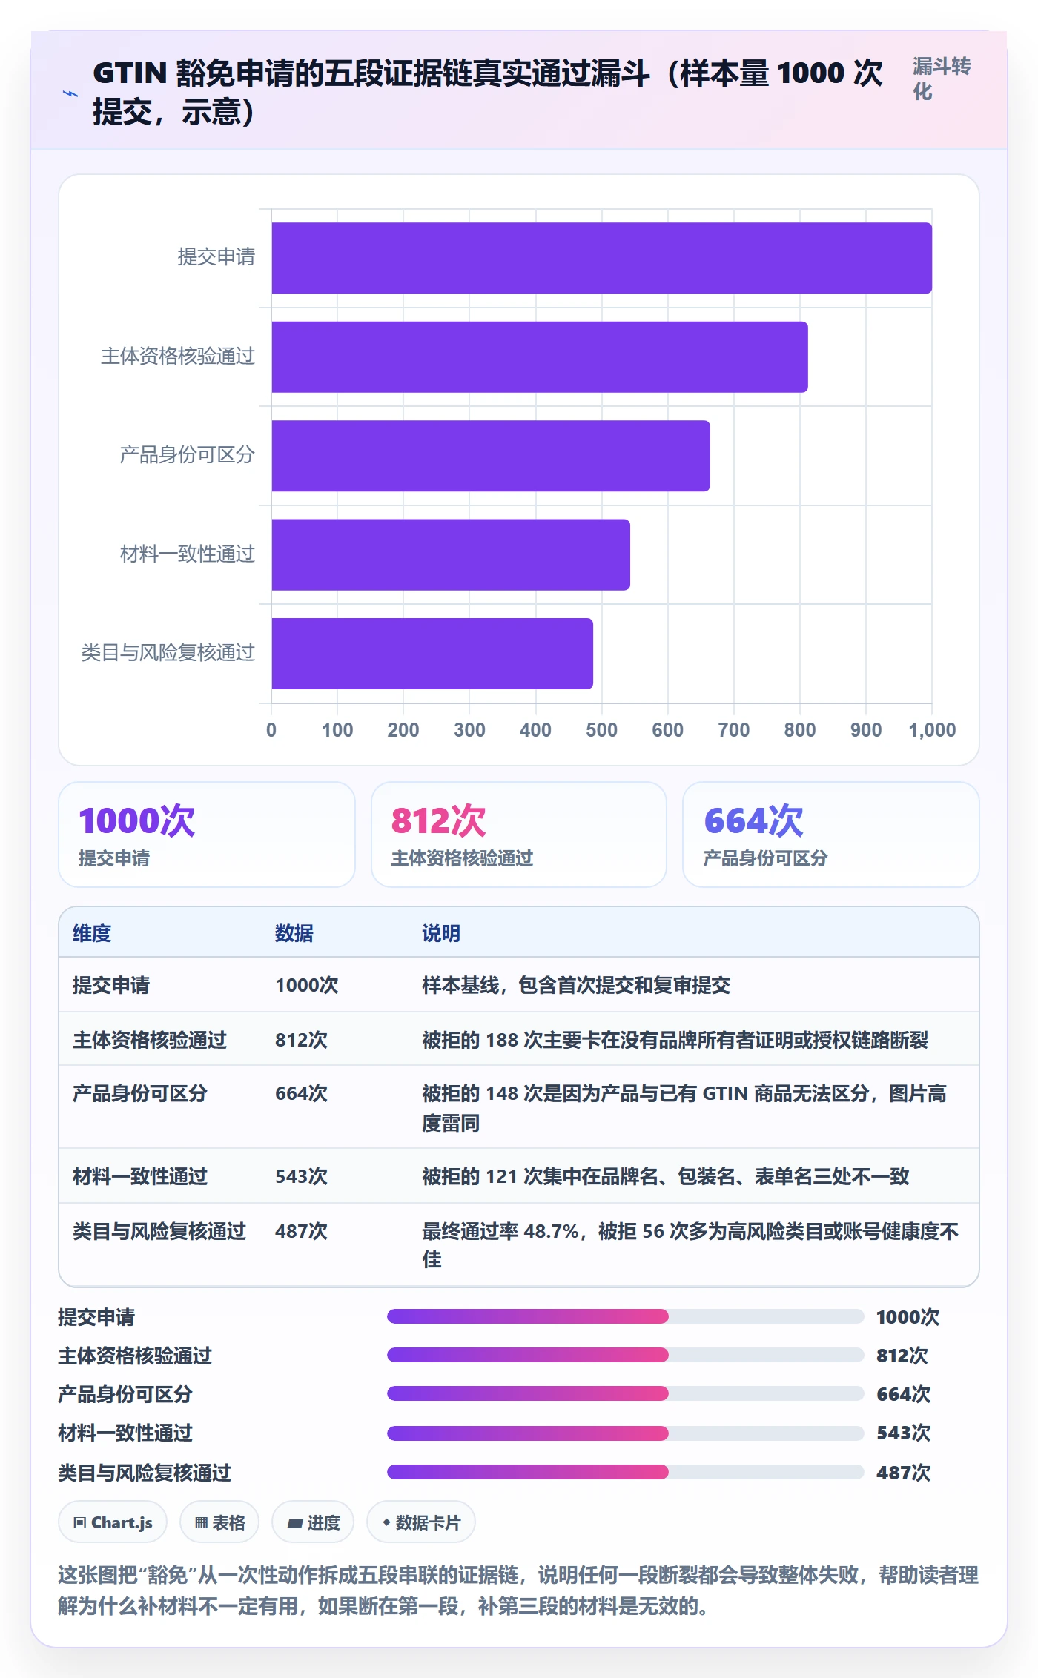Click progress value 543次

pos(903,1433)
